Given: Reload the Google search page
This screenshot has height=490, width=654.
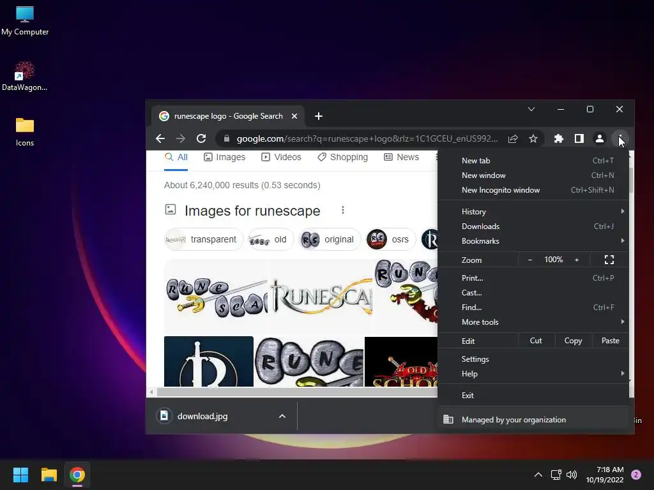Looking at the screenshot, I should click(201, 138).
